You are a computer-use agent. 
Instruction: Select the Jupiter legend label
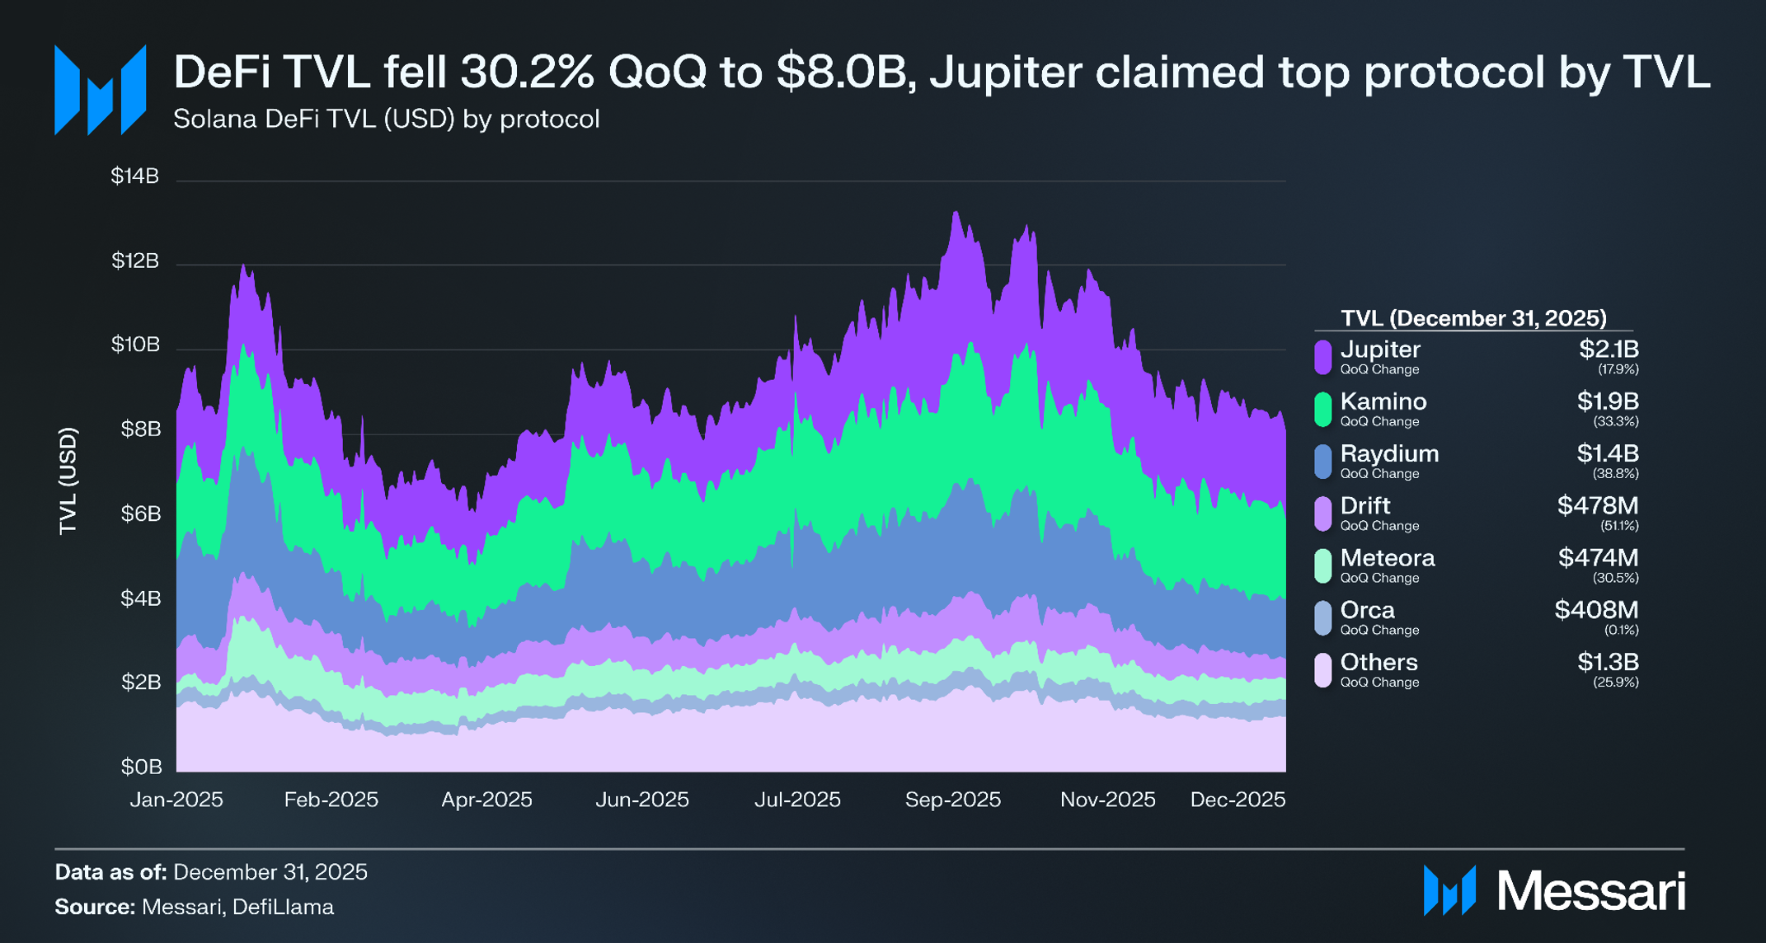pos(1380,350)
